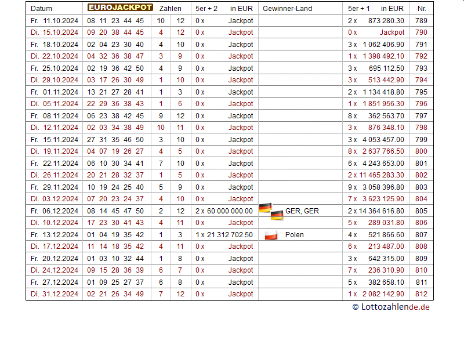
Task: Open the Lottozahlende.de copyright link
Action: (391, 307)
